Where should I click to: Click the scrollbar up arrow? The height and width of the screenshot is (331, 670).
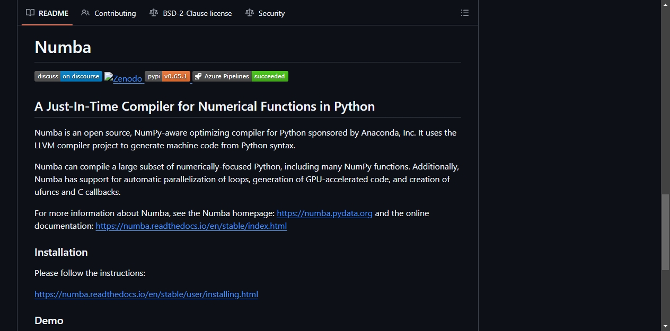665,4
